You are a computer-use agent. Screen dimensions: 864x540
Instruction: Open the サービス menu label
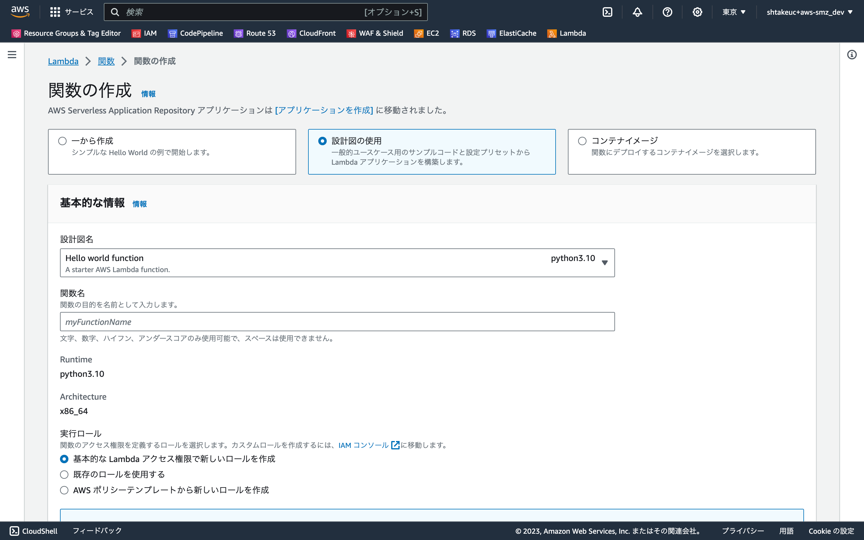point(79,12)
